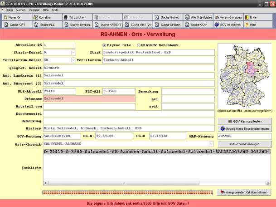Screen dimensions: 276x207
Task: Click the Amt, Bürgerort (2) field
Action: tap(129, 84)
